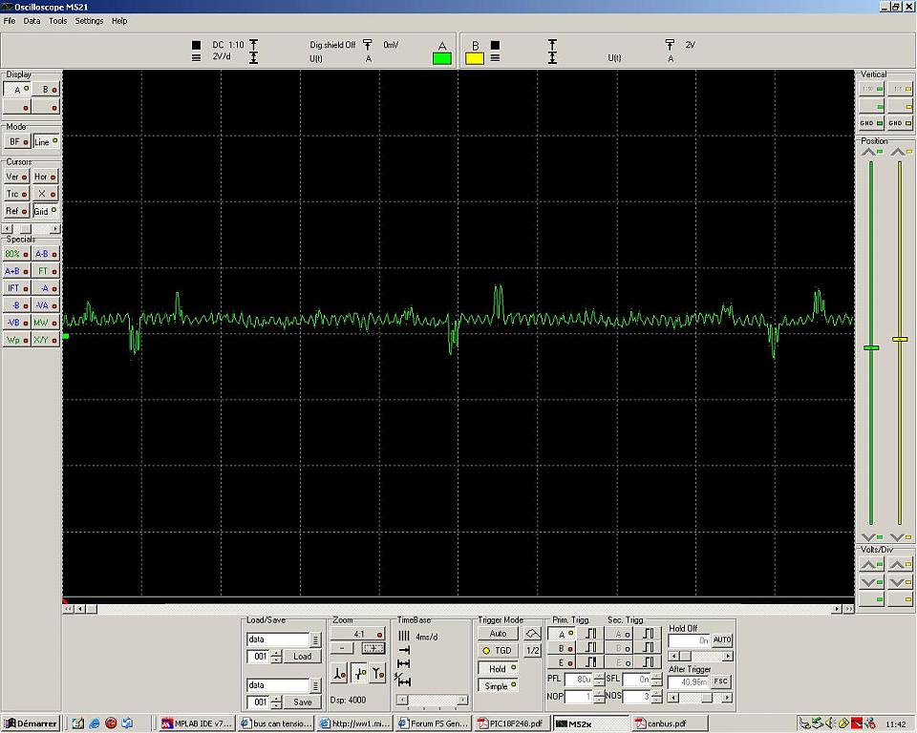
Task: Increase channel A Volts/Div
Action: pyautogui.click(x=871, y=564)
